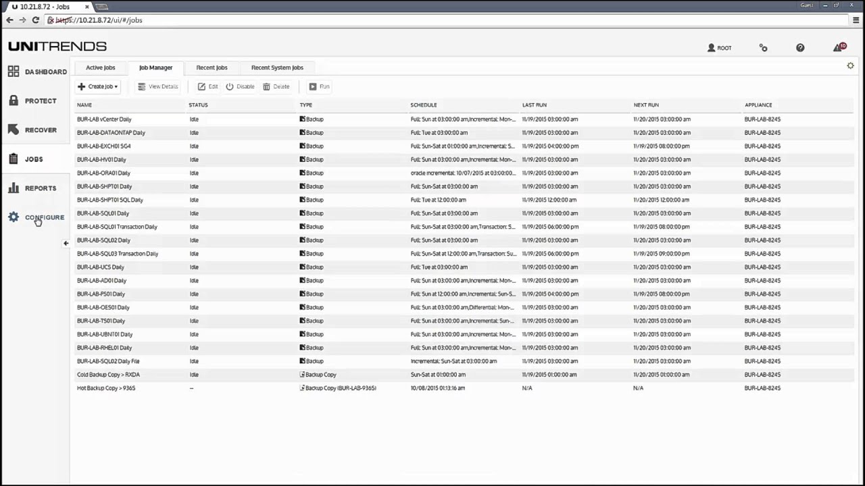Click the Disable button
This screenshot has width=865, height=486.
[240, 86]
